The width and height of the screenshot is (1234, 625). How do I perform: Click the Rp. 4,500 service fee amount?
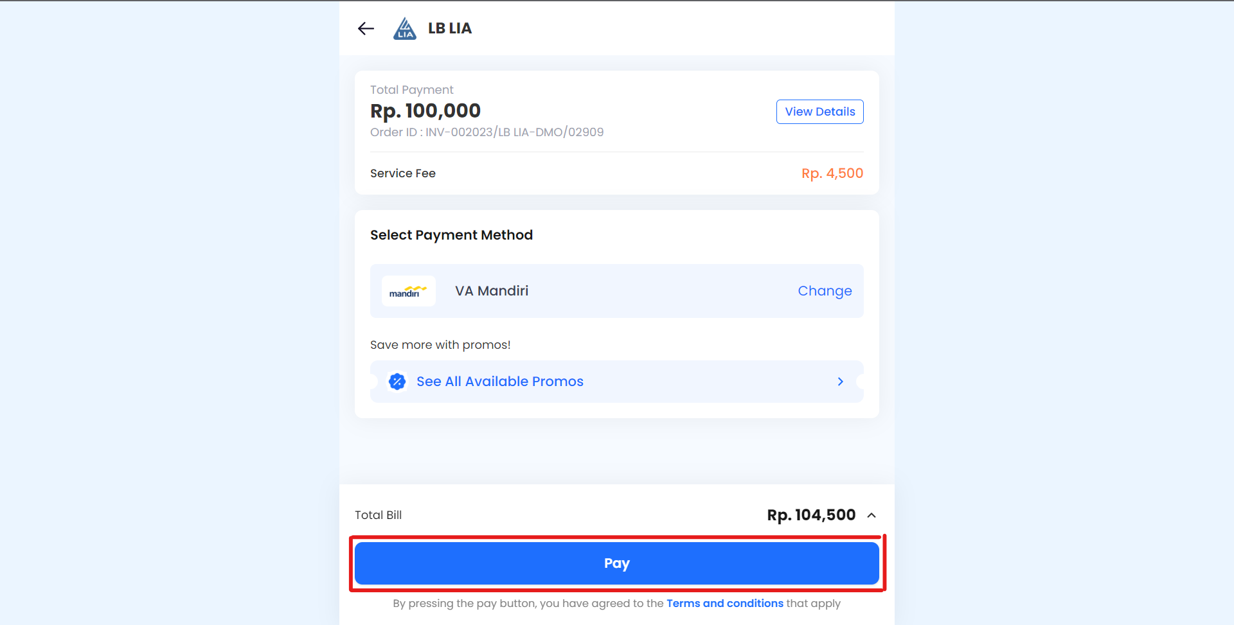click(x=832, y=173)
